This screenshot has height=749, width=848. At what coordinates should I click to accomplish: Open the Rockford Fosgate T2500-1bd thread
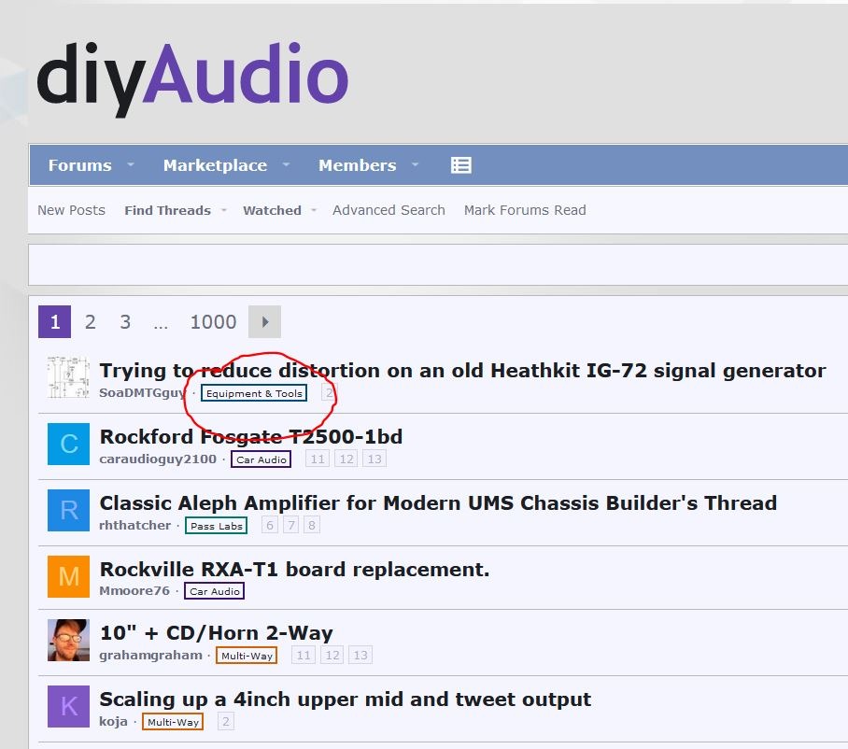point(251,436)
